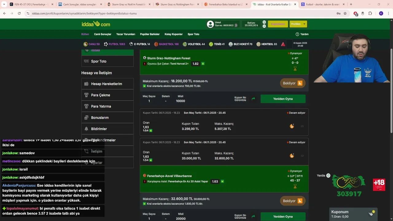Select Popüler Bahisler menu

[x=150, y=34]
